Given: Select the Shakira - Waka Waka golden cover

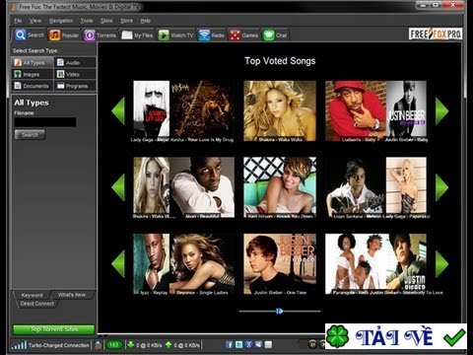Looking at the screenshot, I should pyautogui.click(x=280, y=110).
